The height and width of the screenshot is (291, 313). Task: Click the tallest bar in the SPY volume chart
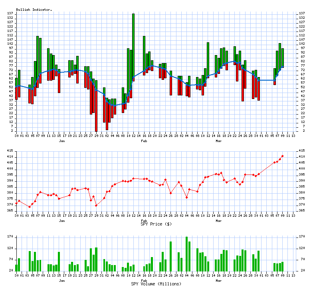(x=186, y=254)
